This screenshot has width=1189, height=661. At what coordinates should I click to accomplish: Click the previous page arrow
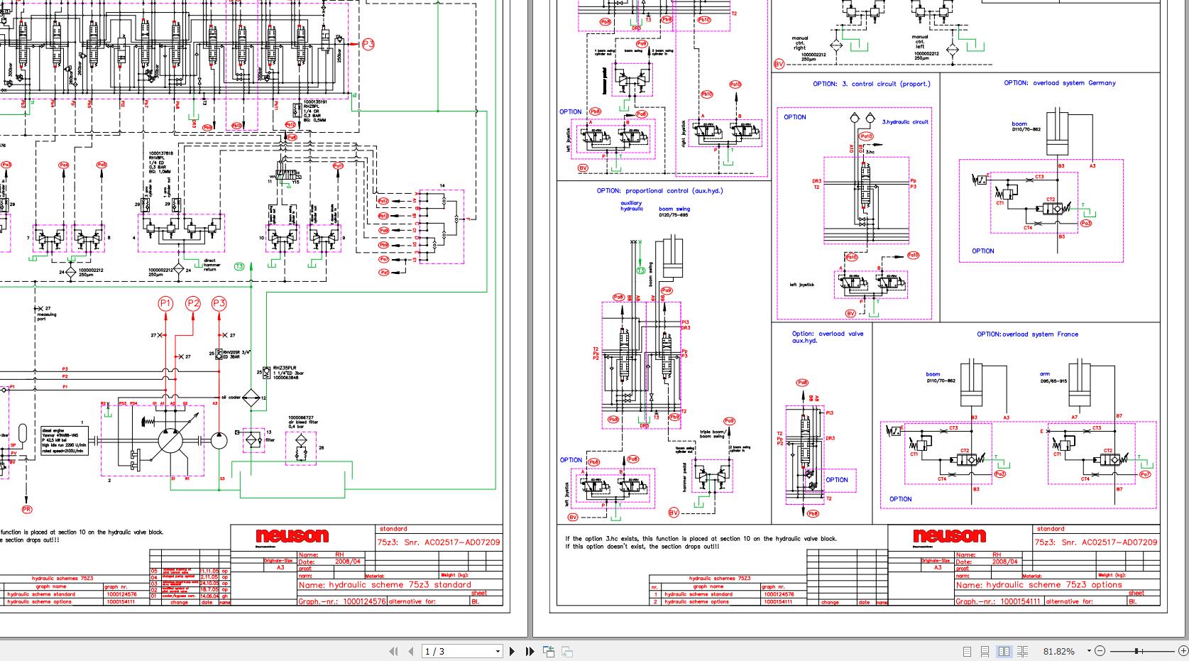[411, 651]
